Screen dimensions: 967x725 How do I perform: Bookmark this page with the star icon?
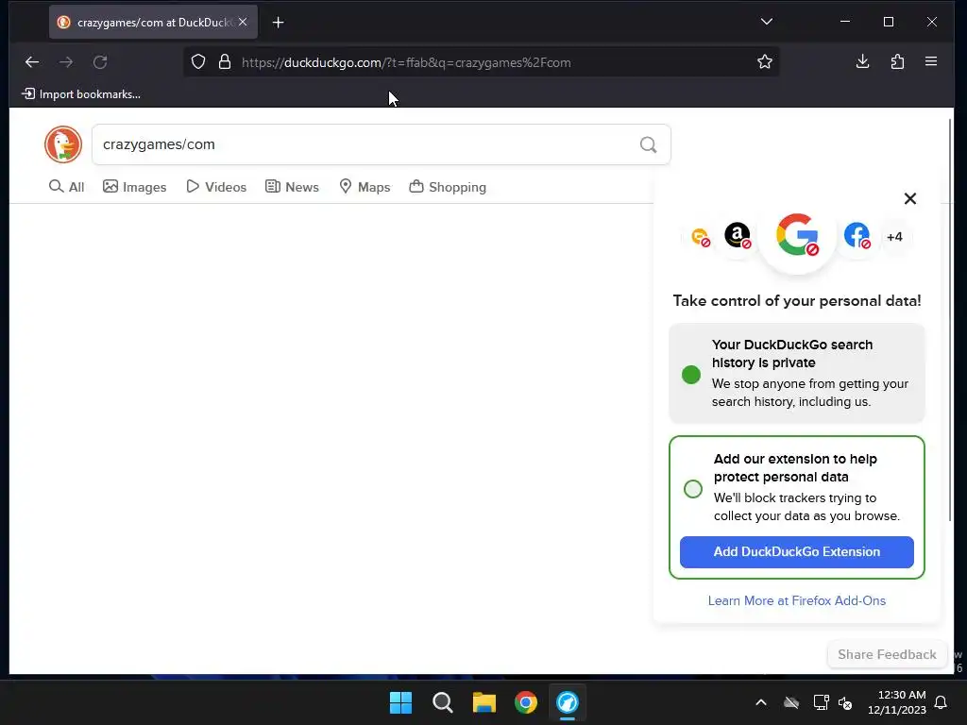(765, 61)
